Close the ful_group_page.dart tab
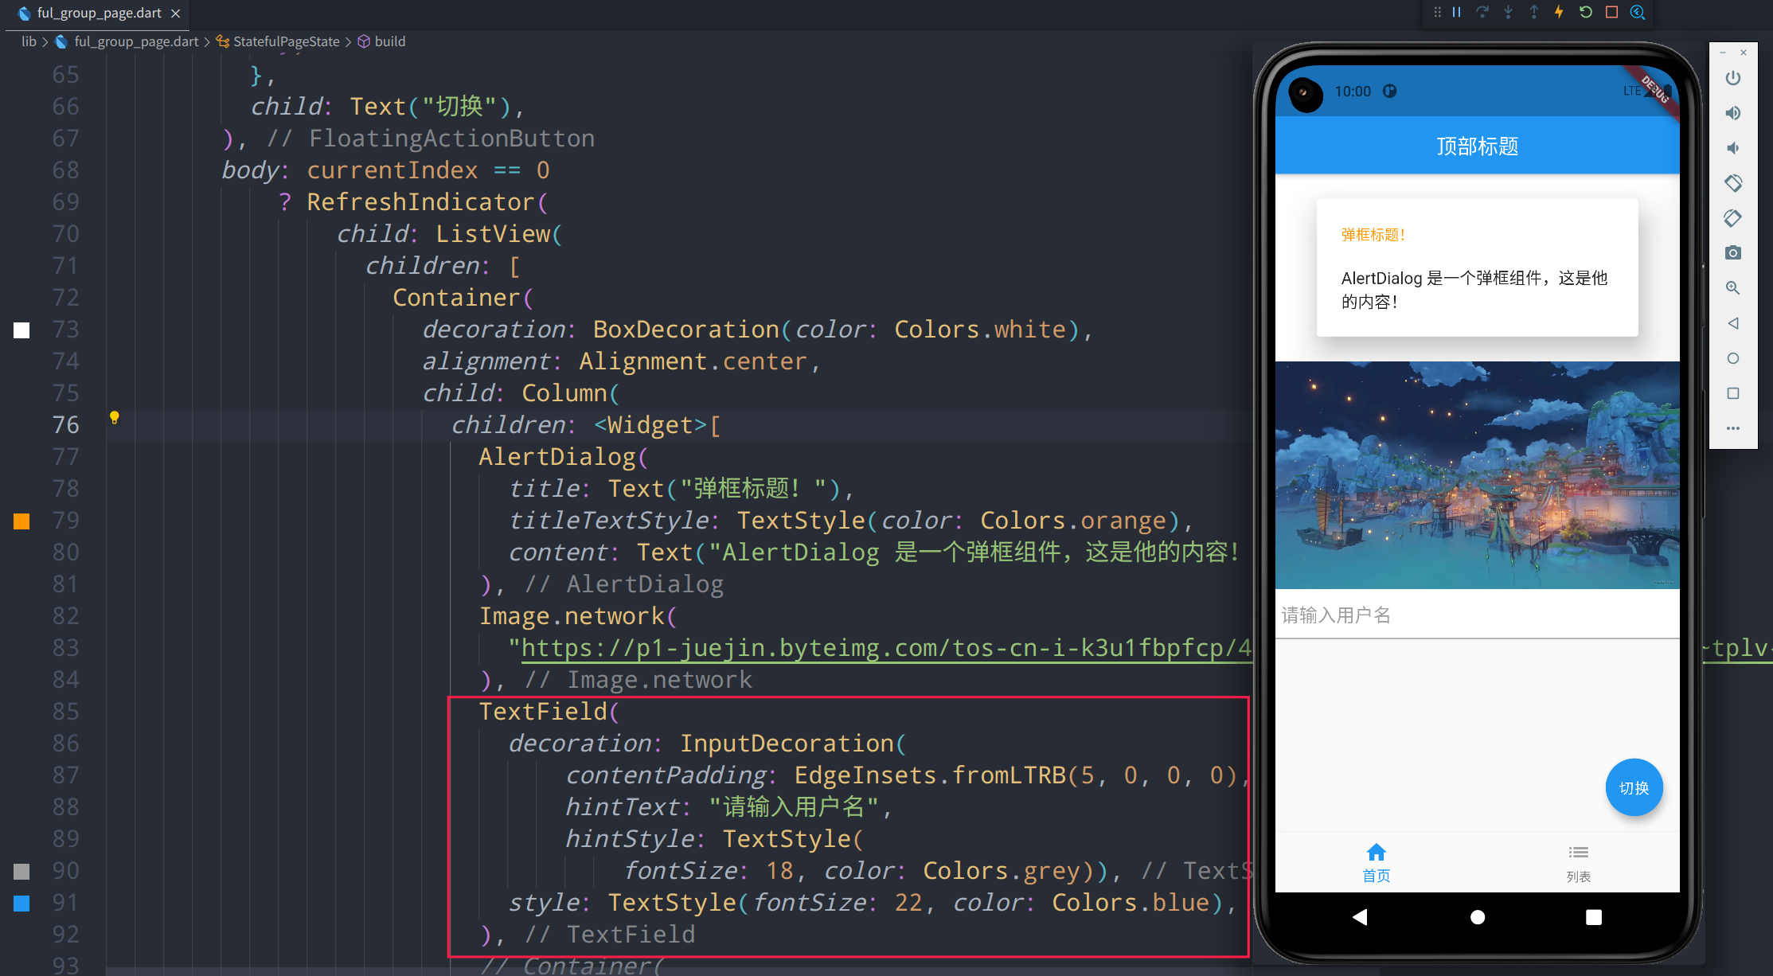 (175, 14)
